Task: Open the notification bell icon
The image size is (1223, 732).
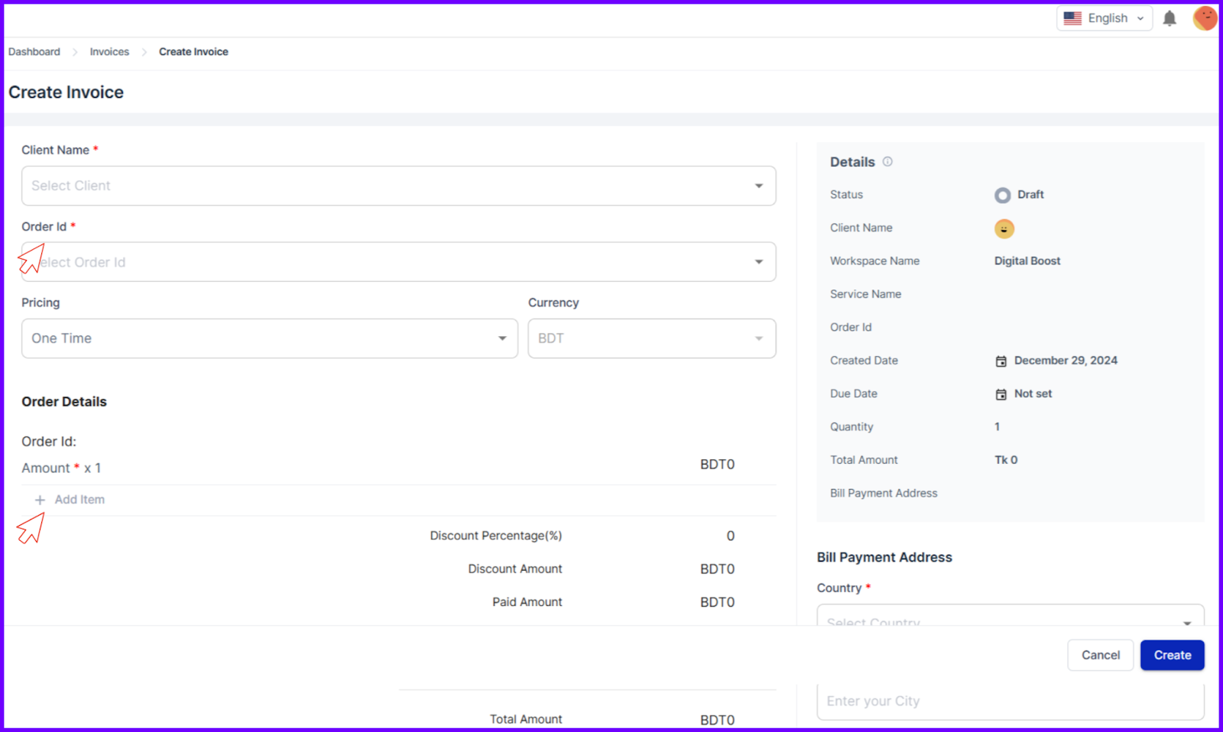Action: click(1169, 18)
